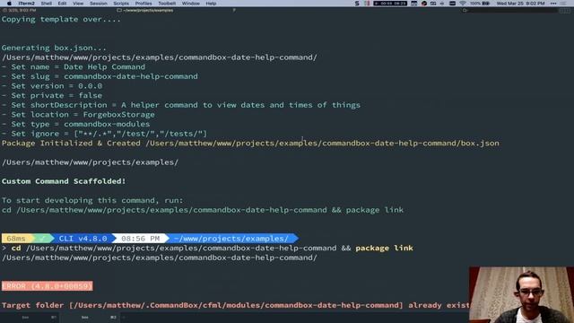Click the three-dots menu bar icon
This screenshot has height=323, width=574.
553,4
